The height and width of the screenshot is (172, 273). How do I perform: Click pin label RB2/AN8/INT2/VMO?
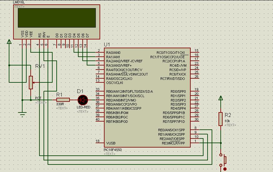point(121,100)
